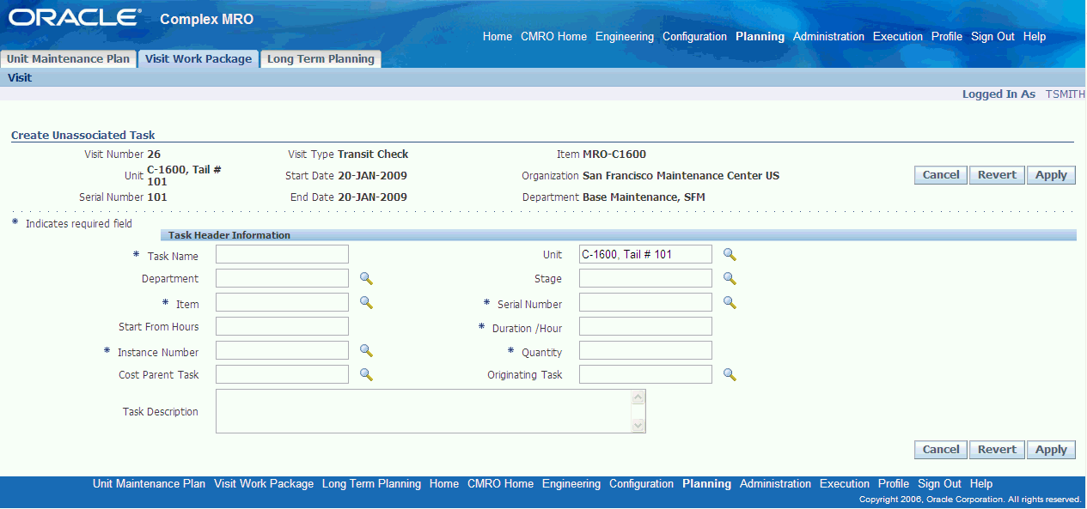Select the Visit Work Package tab
This screenshot has height=509, width=1087.
click(x=198, y=59)
